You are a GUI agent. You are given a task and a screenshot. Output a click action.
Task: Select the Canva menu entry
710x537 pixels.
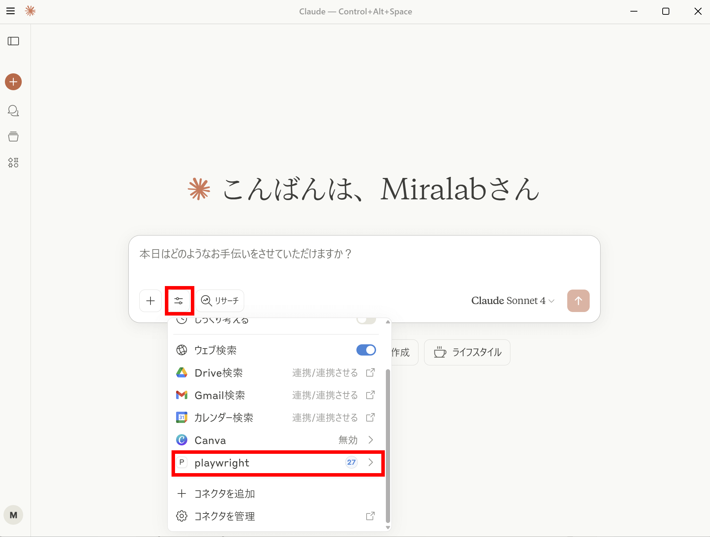coord(277,440)
